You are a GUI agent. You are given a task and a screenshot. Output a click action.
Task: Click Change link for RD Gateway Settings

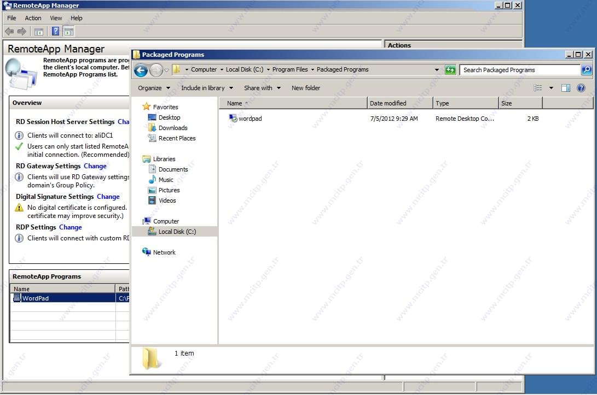pyautogui.click(x=95, y=166)
